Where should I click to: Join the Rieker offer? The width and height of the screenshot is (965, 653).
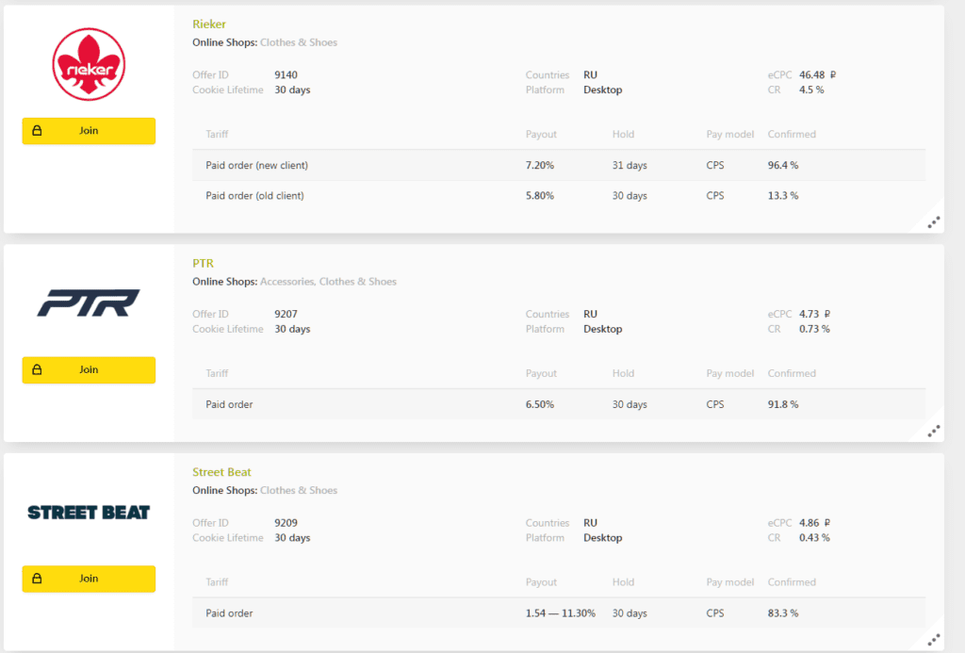coord(89,131)
